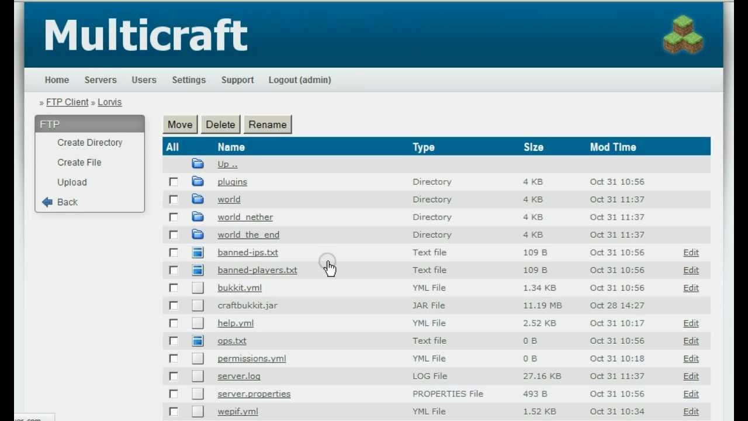
Task: Click the world directory folder icon
Action: pyautogui.click(x=198, y=199)
